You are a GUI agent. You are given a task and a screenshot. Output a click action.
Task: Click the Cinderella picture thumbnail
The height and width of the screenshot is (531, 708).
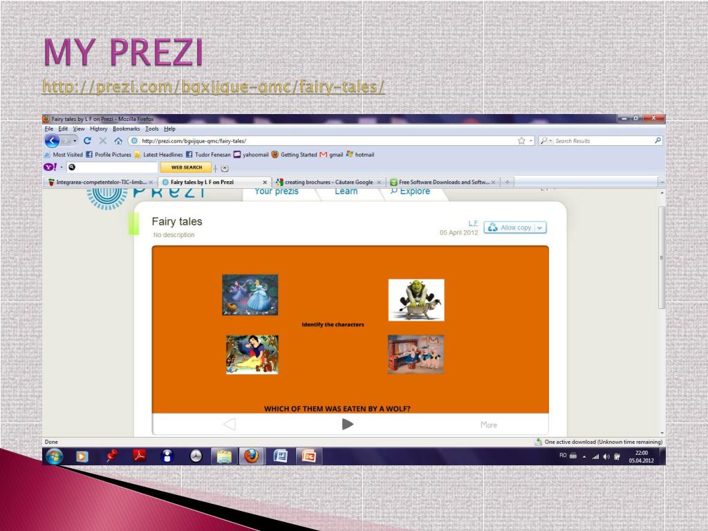pyautogui.click(x=250, y=295)
